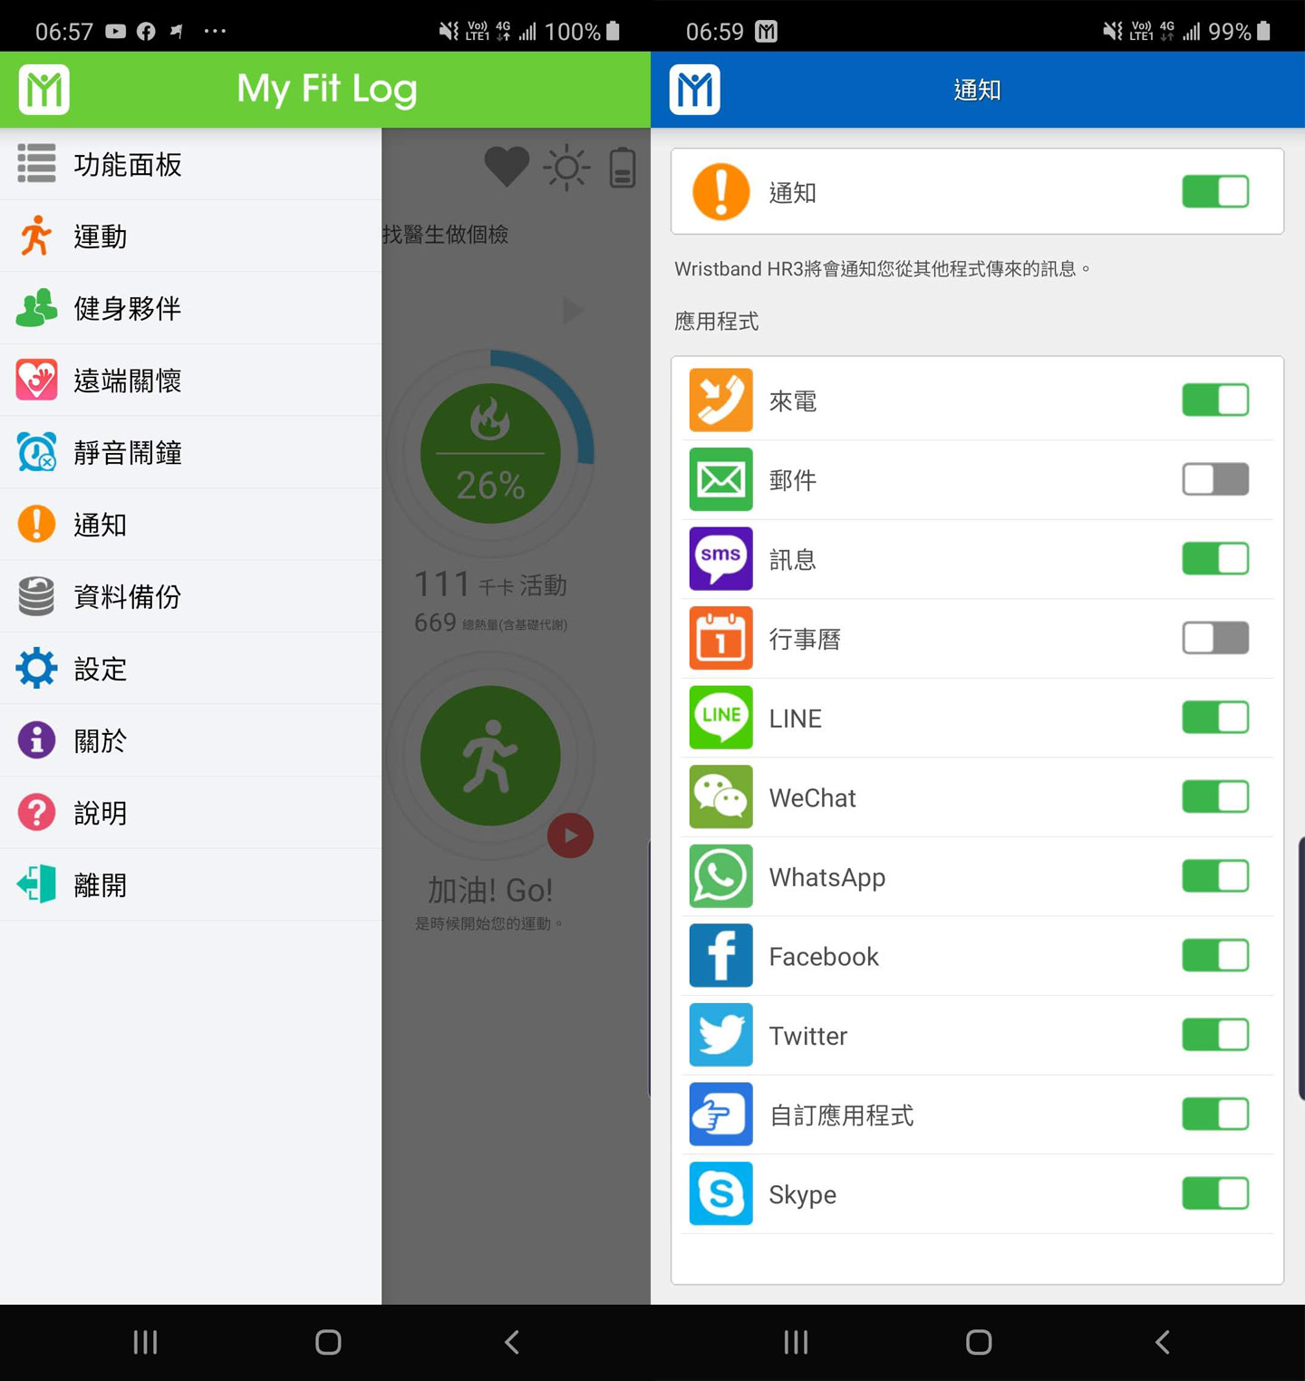Tap the battery status icon on dashboard
This screenshot has width=1305, height=1381.
[623, 168]
